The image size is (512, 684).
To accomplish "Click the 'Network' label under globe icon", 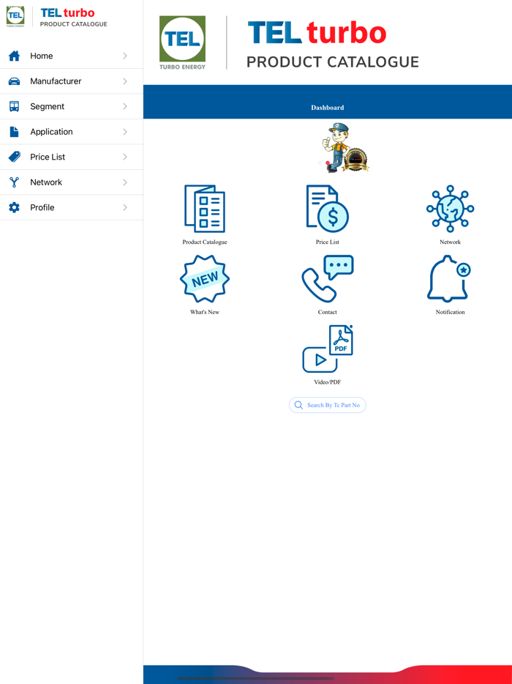I will click(x=450, y=242).
